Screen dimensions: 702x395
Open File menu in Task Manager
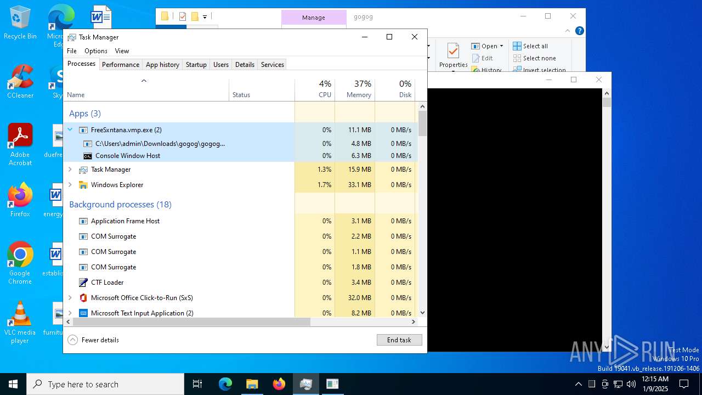(72, 51)
